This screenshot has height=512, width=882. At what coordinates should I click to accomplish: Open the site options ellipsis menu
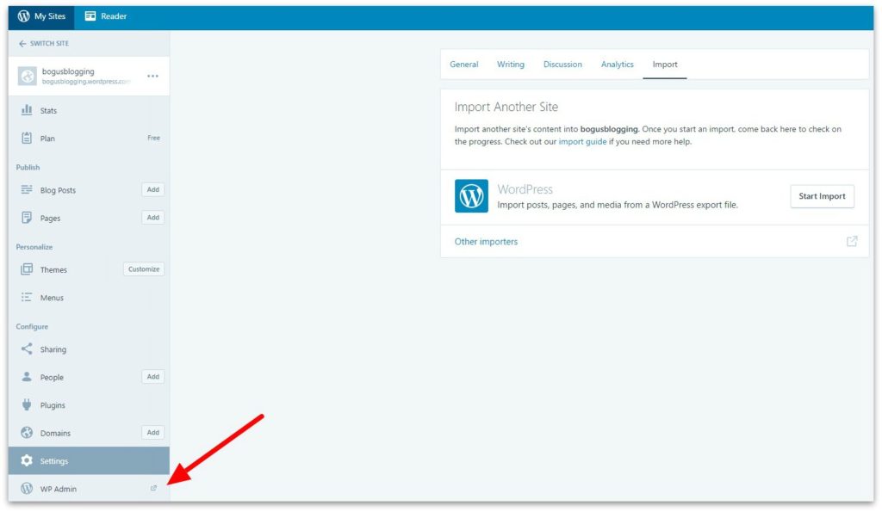click(153, 76)
